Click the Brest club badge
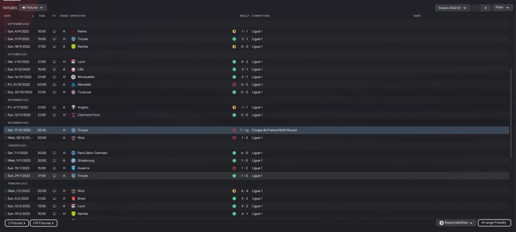 73,199
